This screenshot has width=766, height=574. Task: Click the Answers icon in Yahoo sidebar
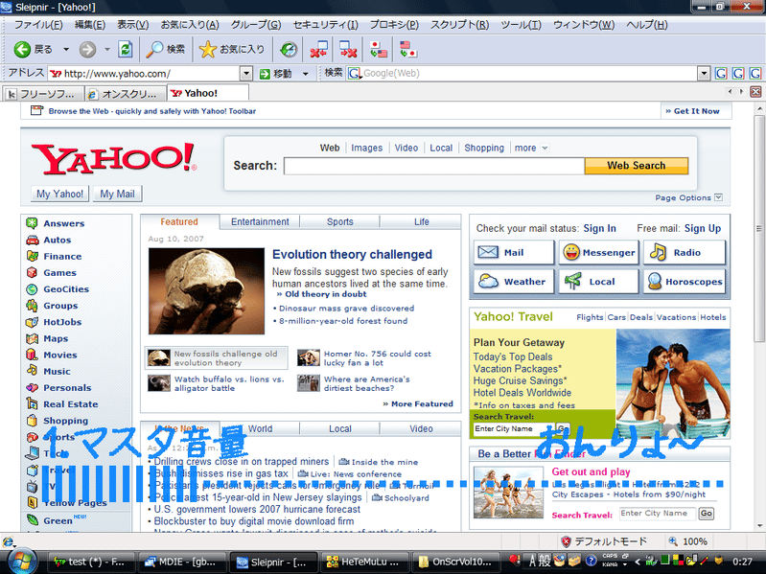point(32,223)
